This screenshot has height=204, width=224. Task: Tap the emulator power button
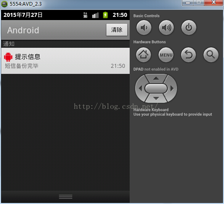point(189,27)
